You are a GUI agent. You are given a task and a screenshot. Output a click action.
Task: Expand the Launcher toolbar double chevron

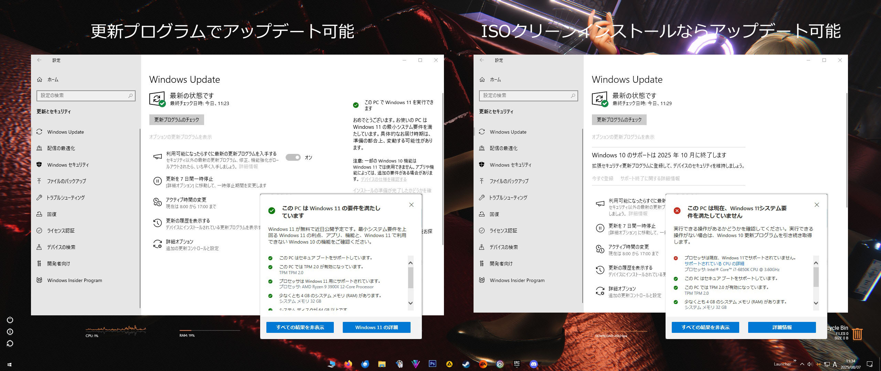point(795,361)
